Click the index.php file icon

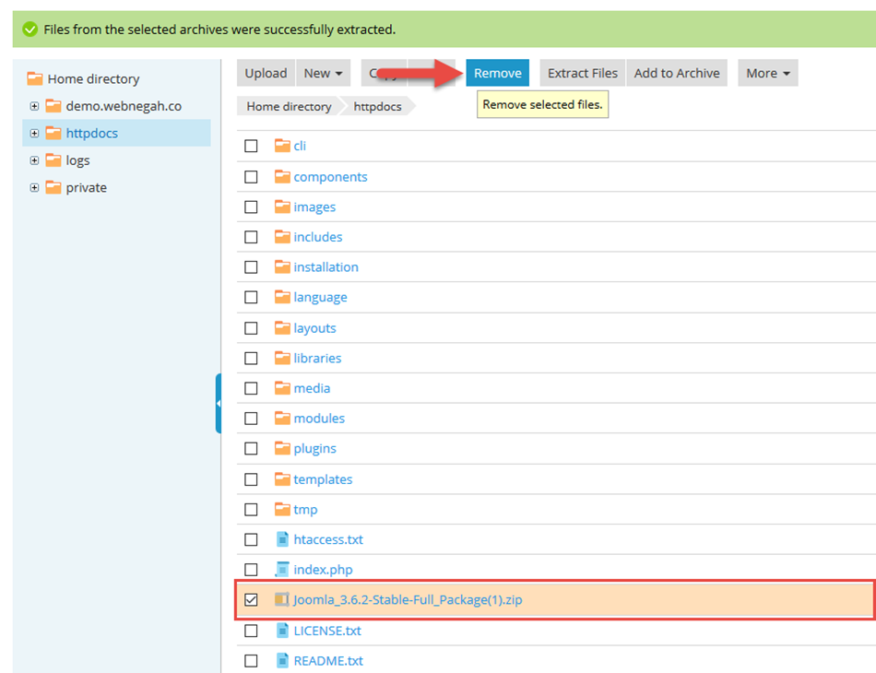282,570
